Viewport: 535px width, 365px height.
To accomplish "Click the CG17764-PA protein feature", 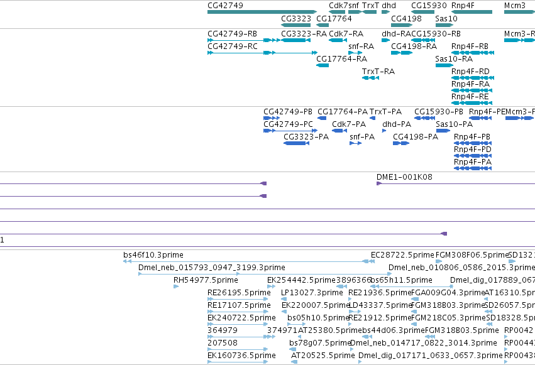I will pos(322,118).
